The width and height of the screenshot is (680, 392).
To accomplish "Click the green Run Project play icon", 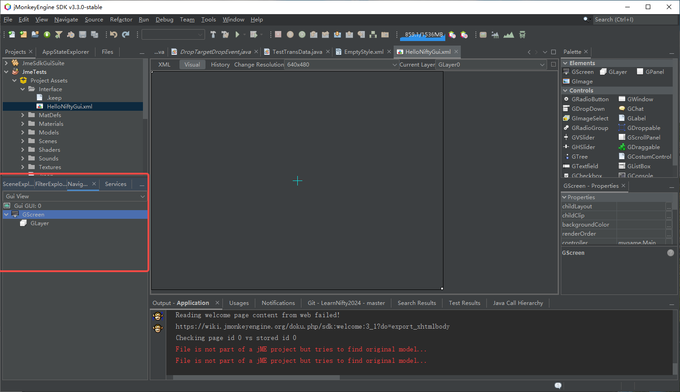I will point(237,35).
